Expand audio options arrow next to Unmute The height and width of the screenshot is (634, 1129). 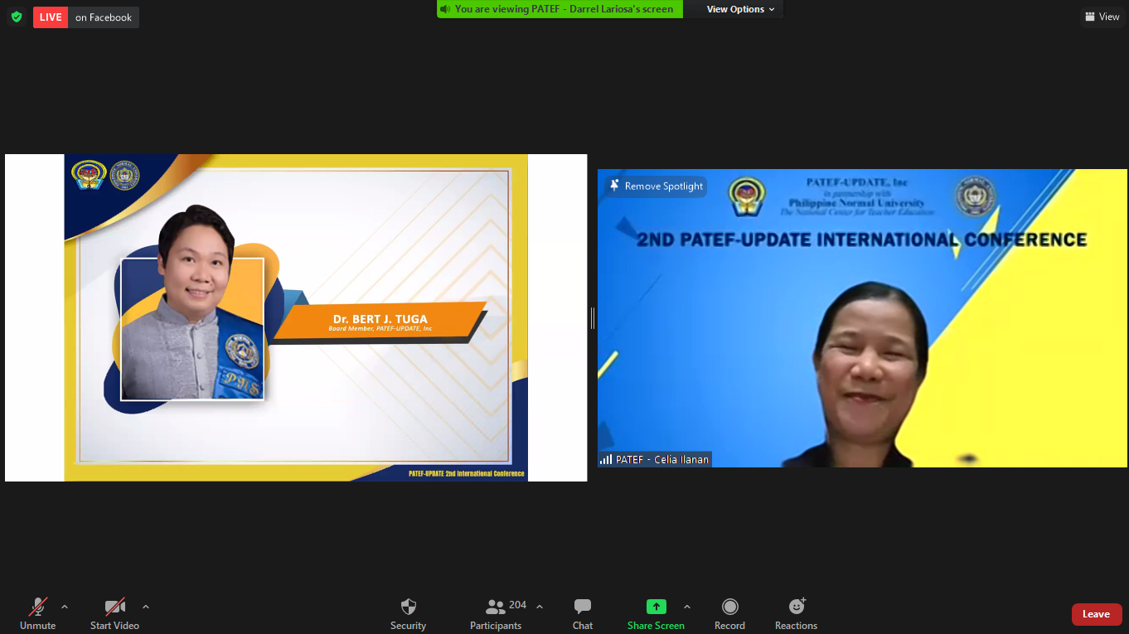click(x=65, y=607)
